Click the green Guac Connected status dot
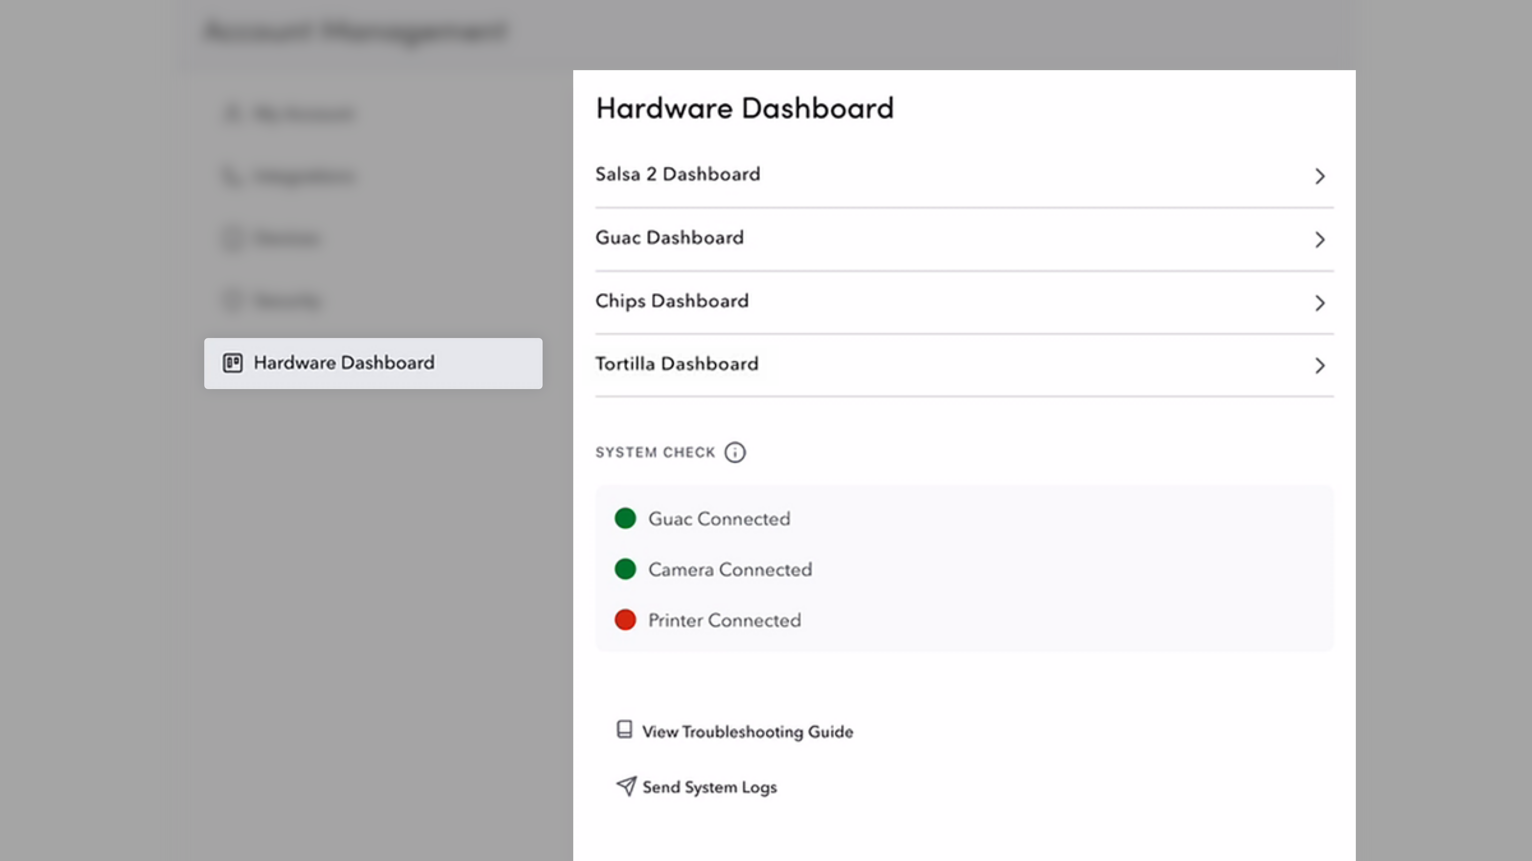 pyautogui.click(x=625, y=518)
